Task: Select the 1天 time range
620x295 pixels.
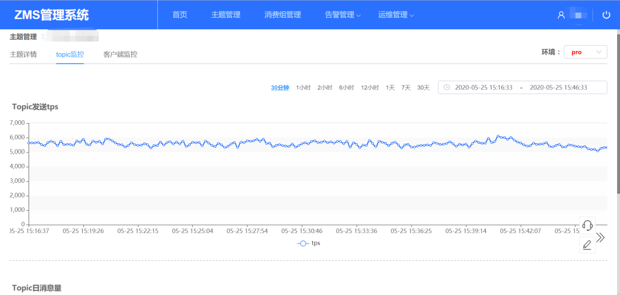Action: [390, 88]
